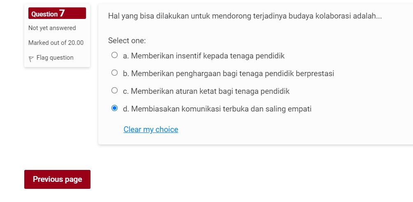Click the label Memberikan insentif kepada tenaga pendidik
Screen dimensions: 413x202
(208, 56)
